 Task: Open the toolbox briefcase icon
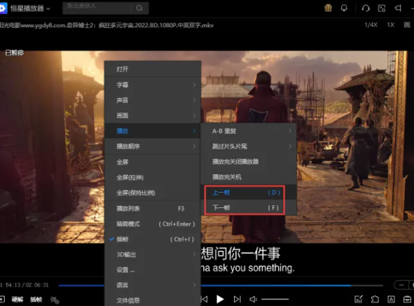click(407, 299)
